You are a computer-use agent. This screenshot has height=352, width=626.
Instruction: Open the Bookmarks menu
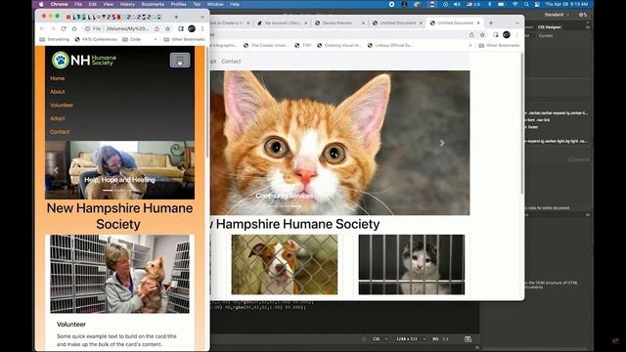pyautogui.click(x=153, y=4)
